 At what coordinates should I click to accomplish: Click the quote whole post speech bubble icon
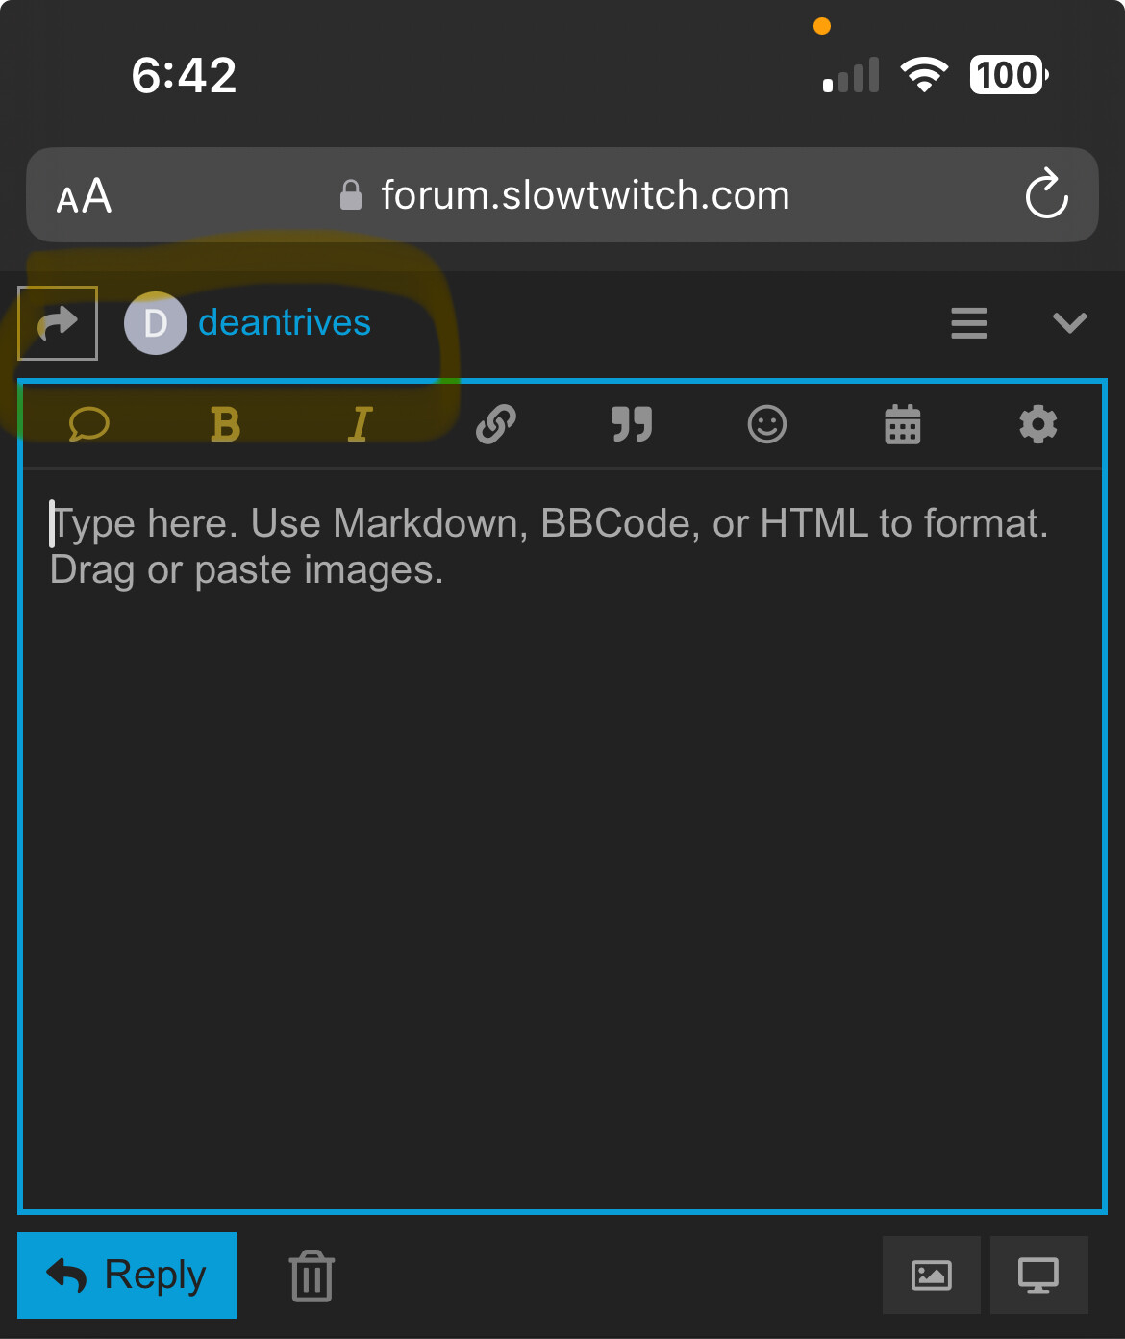coord(88,424)
